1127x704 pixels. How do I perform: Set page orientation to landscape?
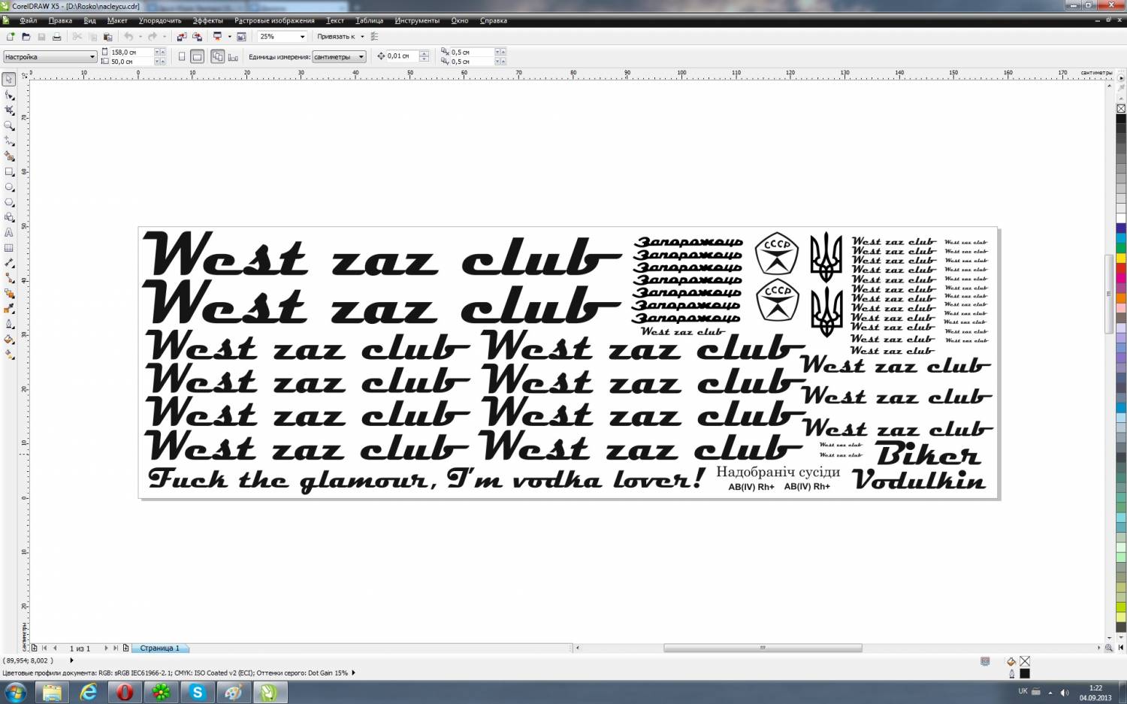click(197, 56)
